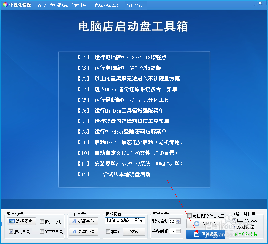Enable the WINPE背景 checkbox
The width and height of the screenshot is (268, 244).
(x=42, y=231)
